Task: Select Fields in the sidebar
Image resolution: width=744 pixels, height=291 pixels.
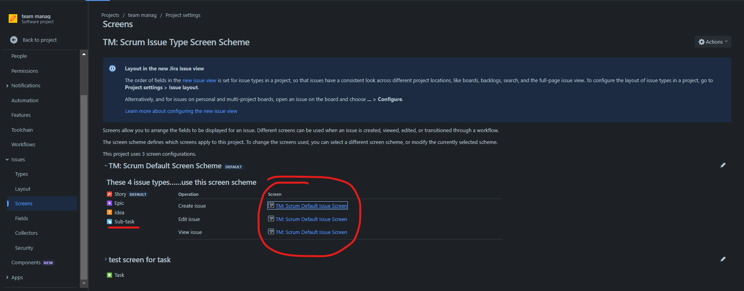Action: [22, 218]
